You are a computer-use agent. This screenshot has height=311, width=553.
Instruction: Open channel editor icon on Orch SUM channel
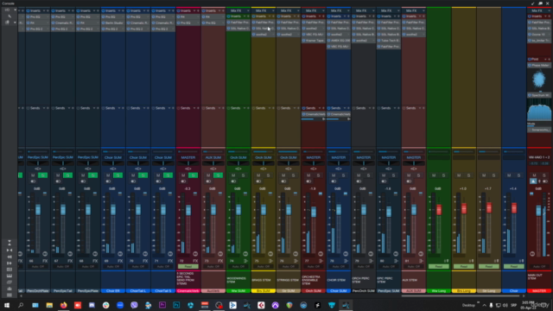(x=321, y=254)
